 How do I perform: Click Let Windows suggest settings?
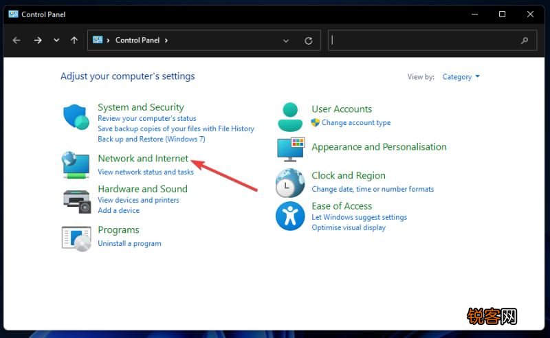pos(359,217)
